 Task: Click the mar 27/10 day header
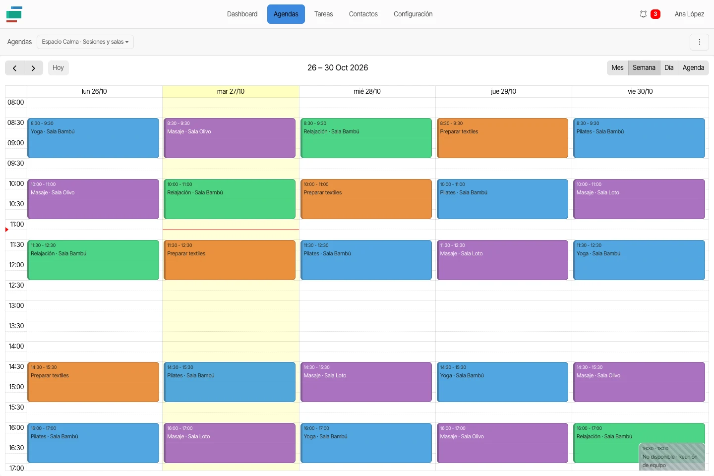click(x=231, y=92)
